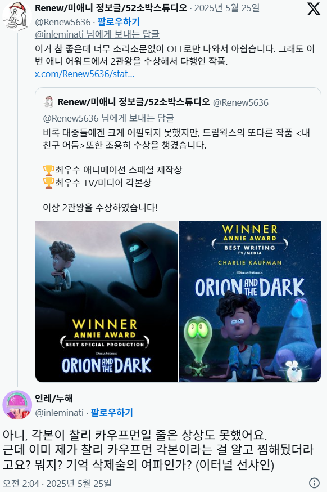
Task: Click the @inleminati handle below name
Action: [59, 413]
